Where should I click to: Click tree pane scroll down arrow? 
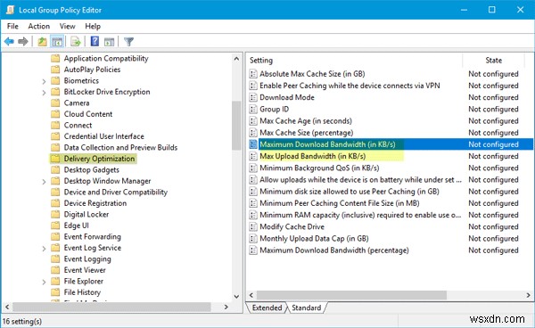[236, 297]
